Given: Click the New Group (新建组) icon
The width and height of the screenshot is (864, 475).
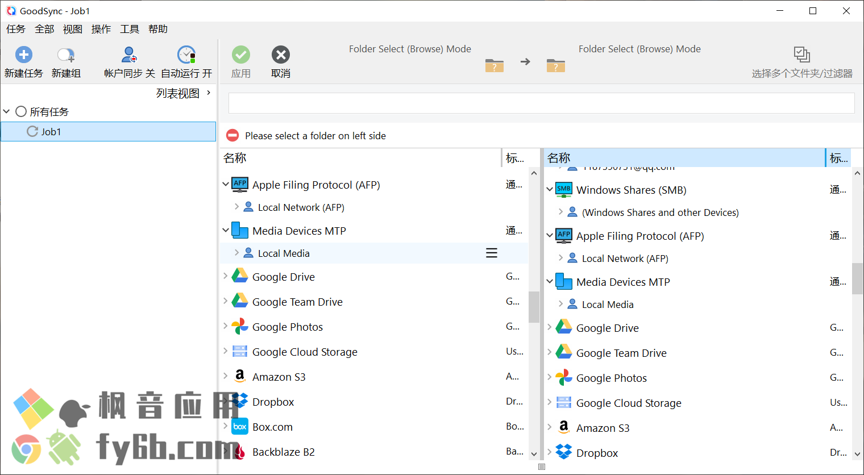Looking at the screenshot, I should coord(66,55).
